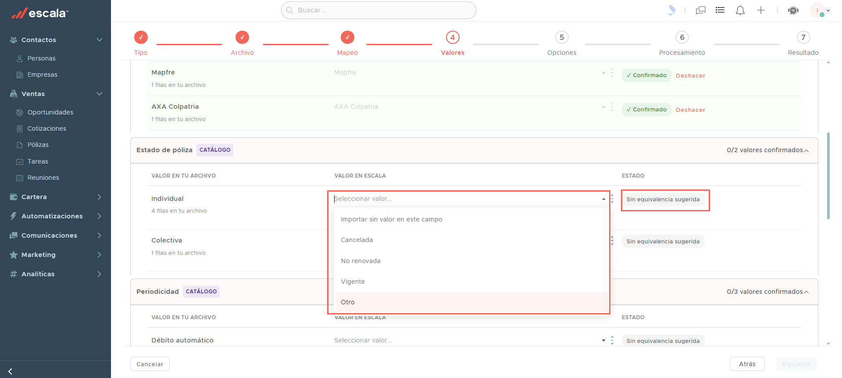Click the Escala logo
Viewport: 842px width, 378px height.
coord(39,13)
